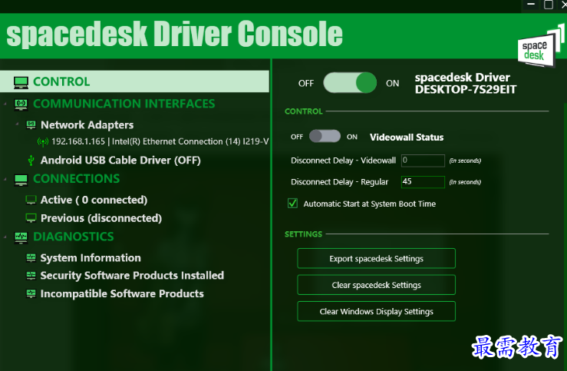Collapse the DIAGNOSTICS section
The width and height of the screenshot is (567, 371).
point(5,237)
